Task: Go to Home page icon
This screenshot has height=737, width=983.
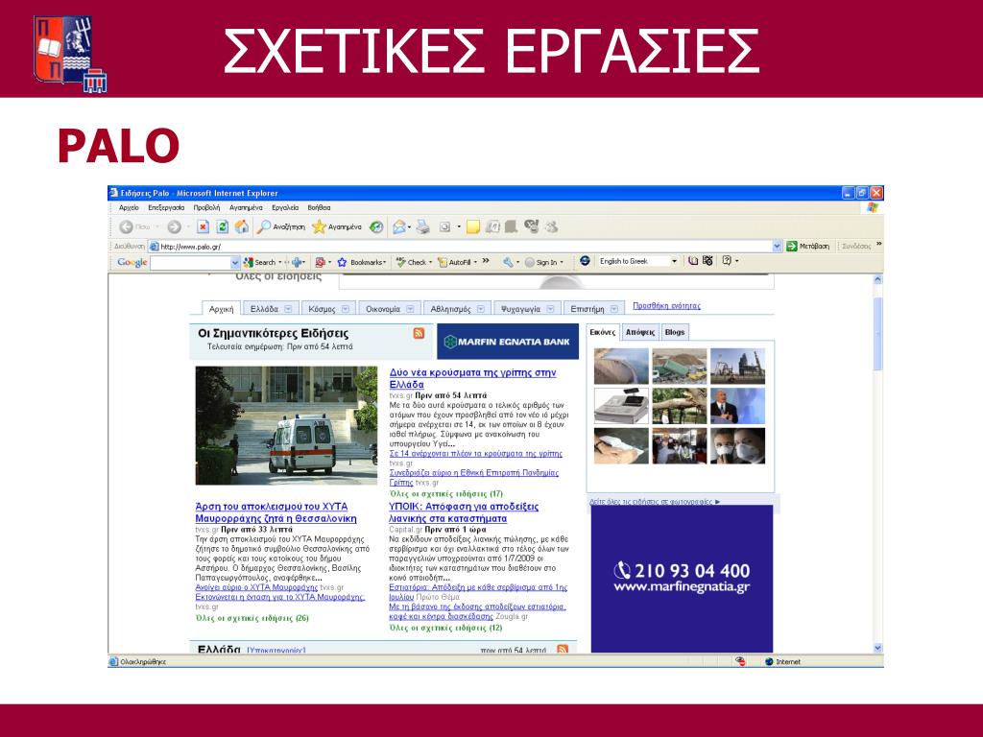Action: (x=241, y=226)
